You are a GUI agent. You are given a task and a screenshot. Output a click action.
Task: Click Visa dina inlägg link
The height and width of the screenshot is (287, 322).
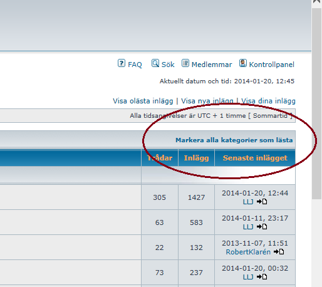point(268,101)
